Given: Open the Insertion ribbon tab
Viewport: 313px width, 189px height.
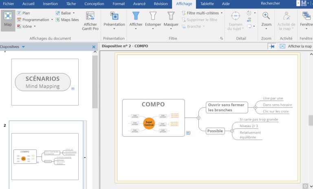Looking at the screenshot, I should pos(50,4).
